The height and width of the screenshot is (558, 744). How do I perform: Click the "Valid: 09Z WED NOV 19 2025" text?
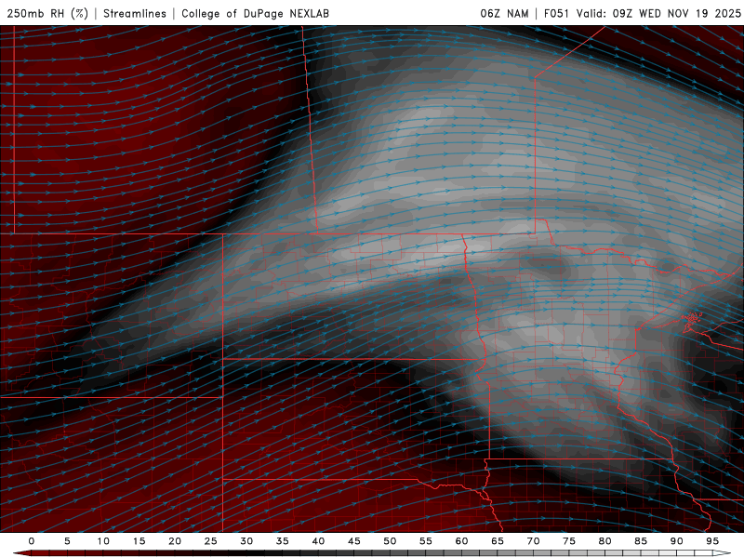(658, 13)
